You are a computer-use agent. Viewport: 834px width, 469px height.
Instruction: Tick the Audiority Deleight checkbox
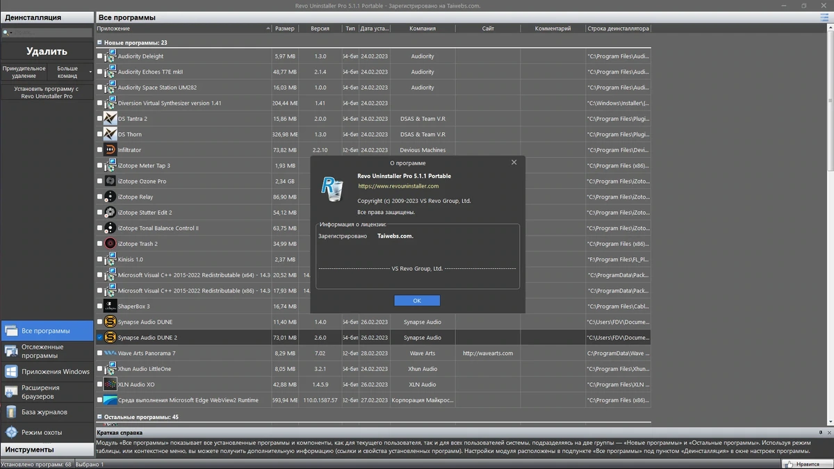(x=99, y=56)
